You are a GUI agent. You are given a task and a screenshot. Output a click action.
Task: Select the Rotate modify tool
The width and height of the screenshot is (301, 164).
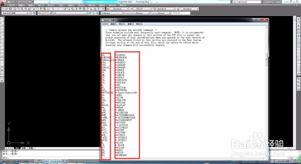(x=299, y=39)
